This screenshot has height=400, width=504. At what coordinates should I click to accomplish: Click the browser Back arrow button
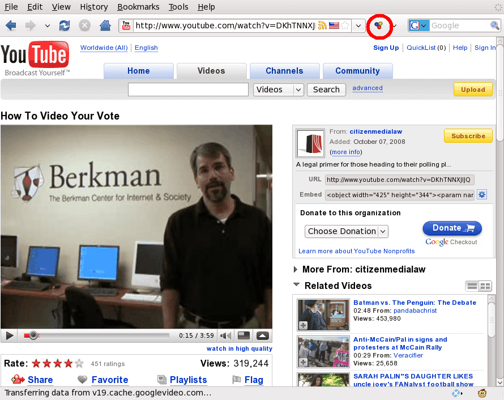pyautogui.click(x=11, y=25)
